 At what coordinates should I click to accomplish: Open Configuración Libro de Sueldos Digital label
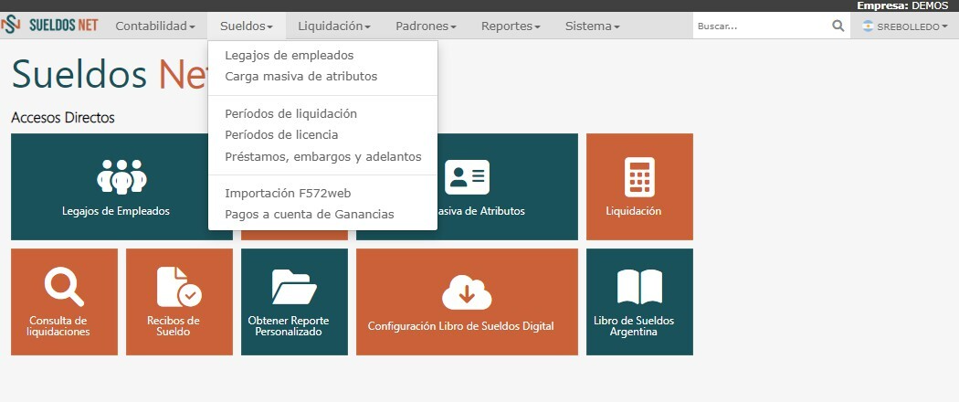[460, 326]
